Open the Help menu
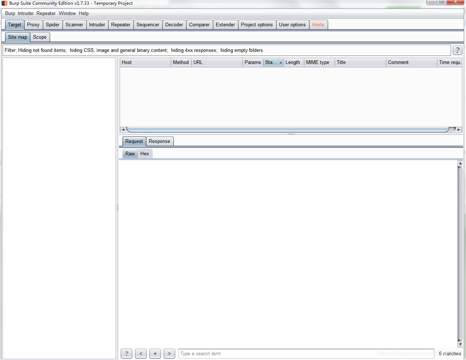 [x=84, y=13]
